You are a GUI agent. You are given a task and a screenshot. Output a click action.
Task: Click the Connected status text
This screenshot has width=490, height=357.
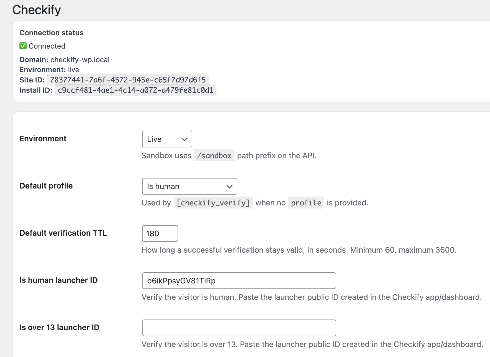(x=47, y=46)
